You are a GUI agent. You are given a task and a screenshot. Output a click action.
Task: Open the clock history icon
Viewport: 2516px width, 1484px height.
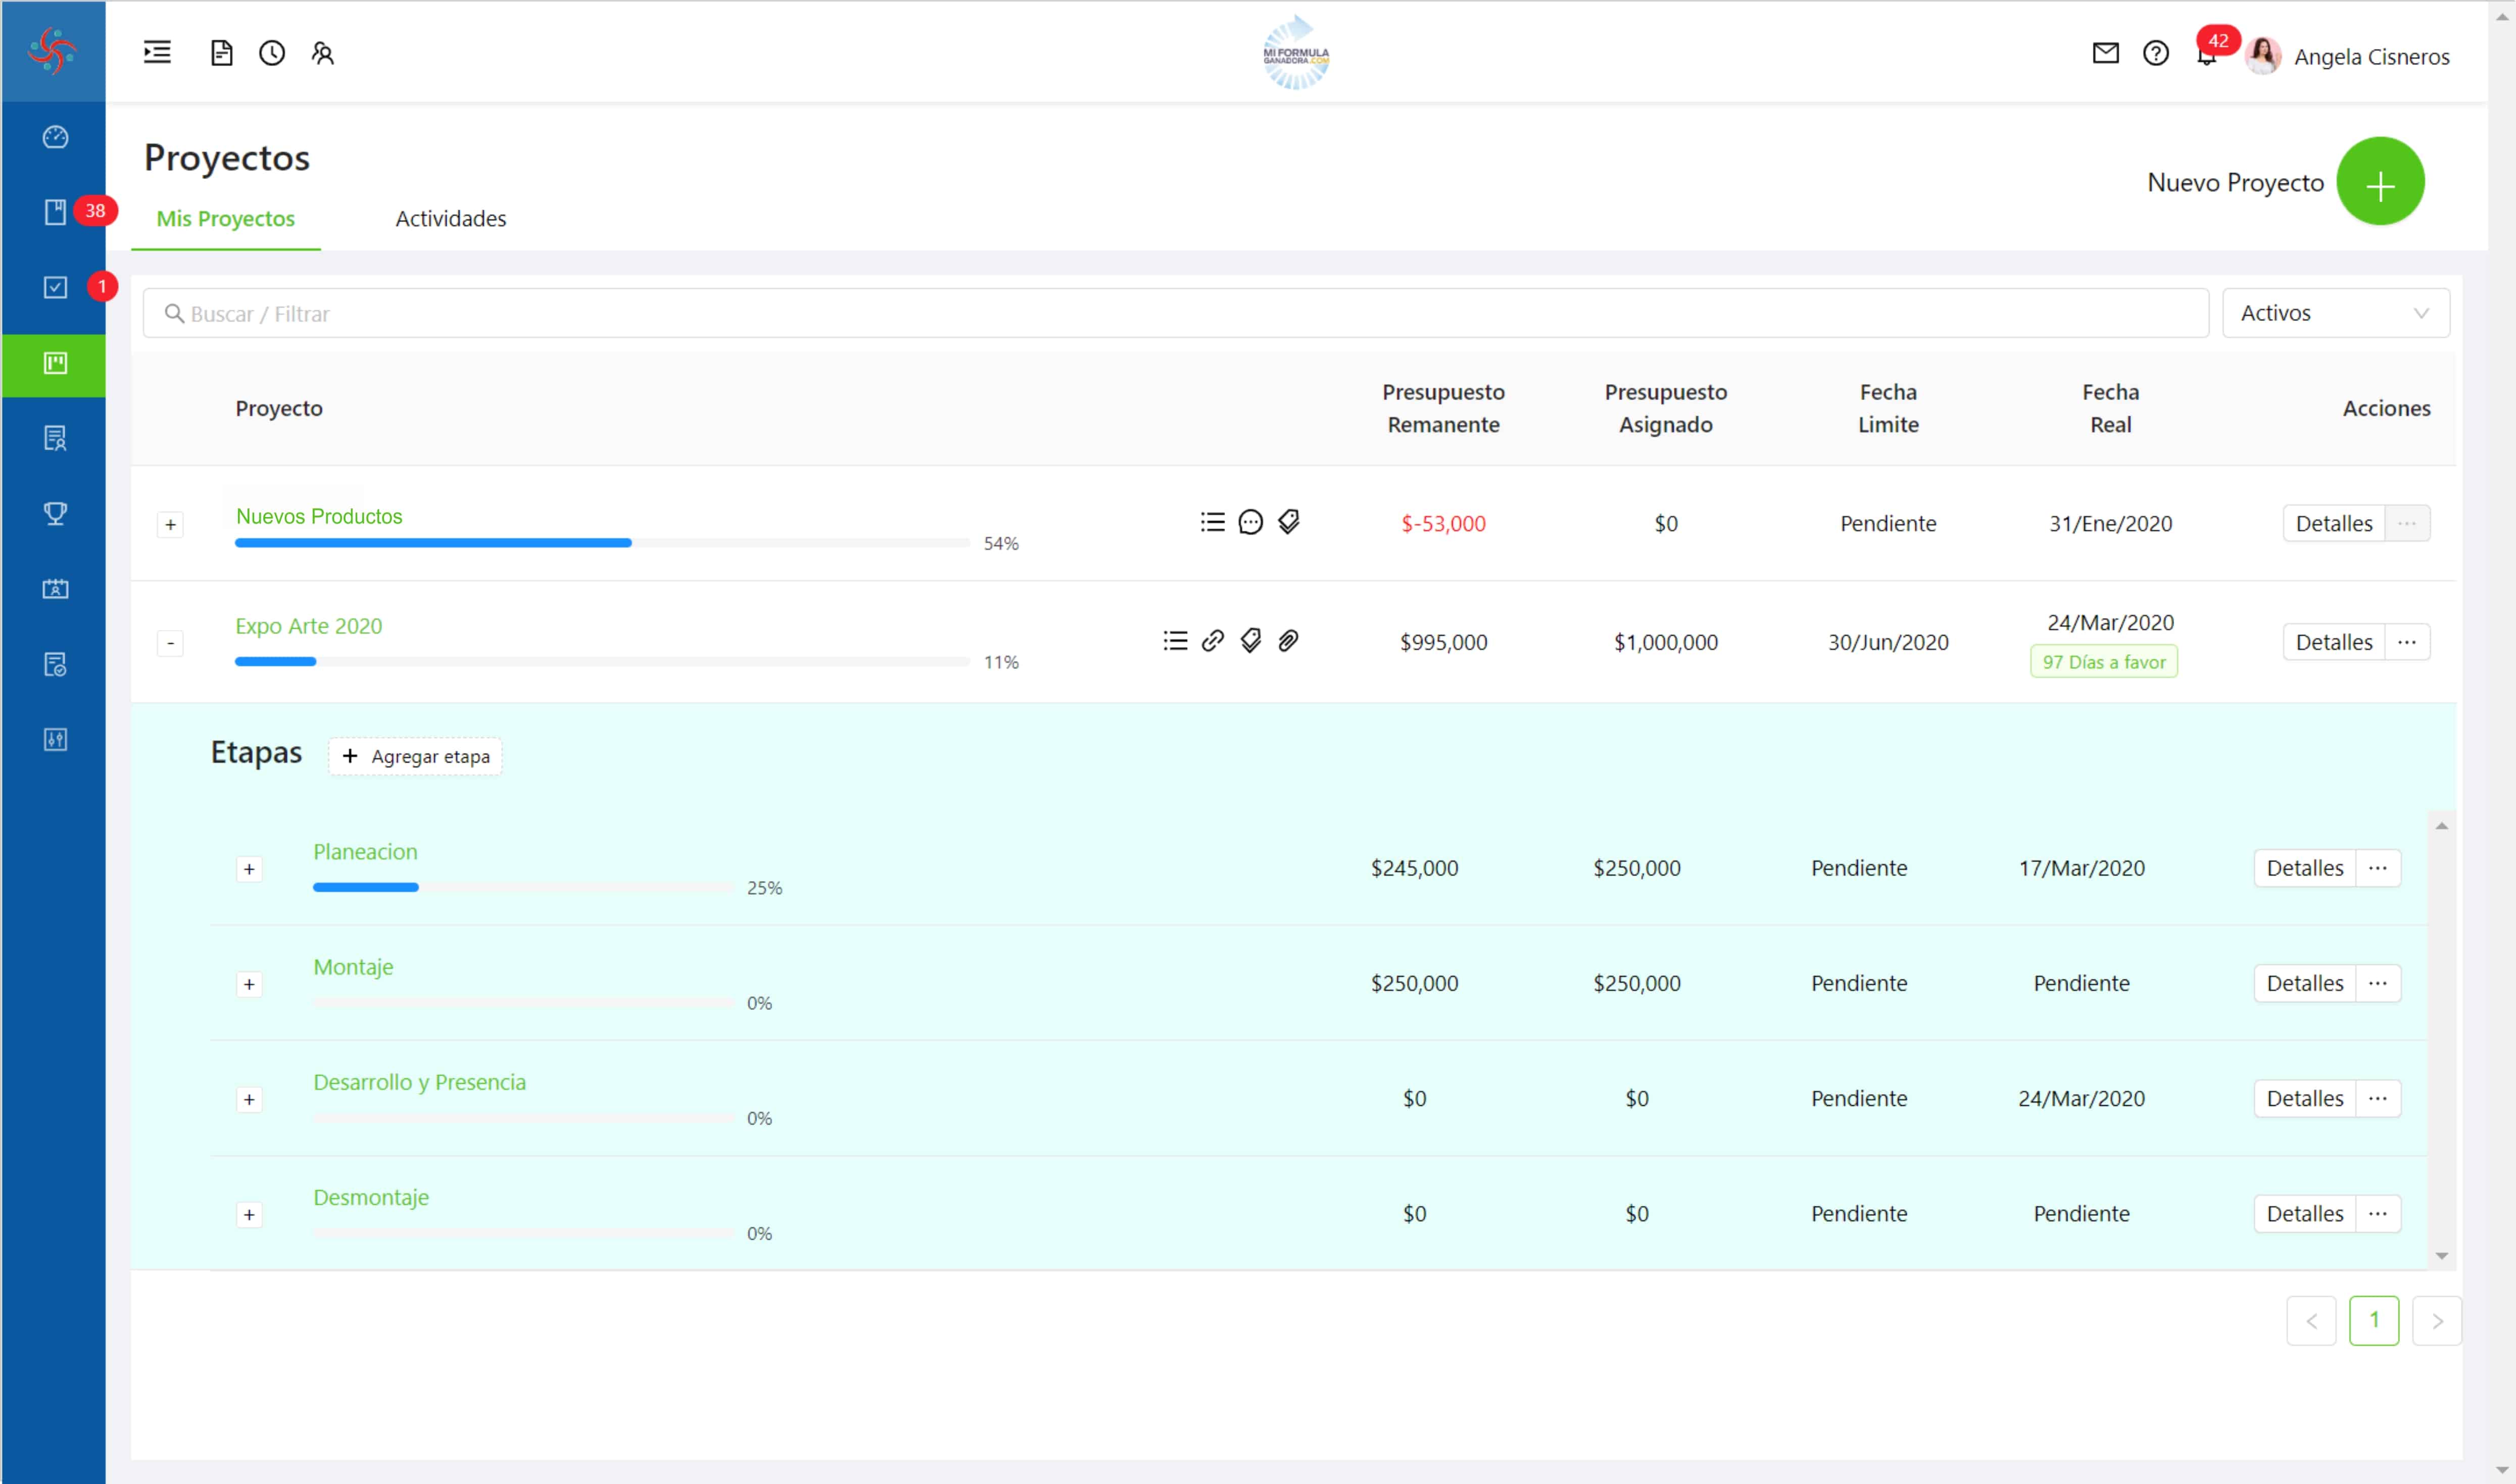click(x=272, y=52)
